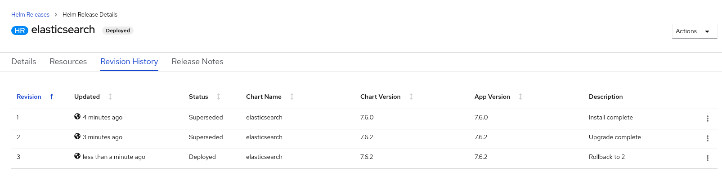
Task: Open kebab menu for revision 1
Action: coord(707,119)
